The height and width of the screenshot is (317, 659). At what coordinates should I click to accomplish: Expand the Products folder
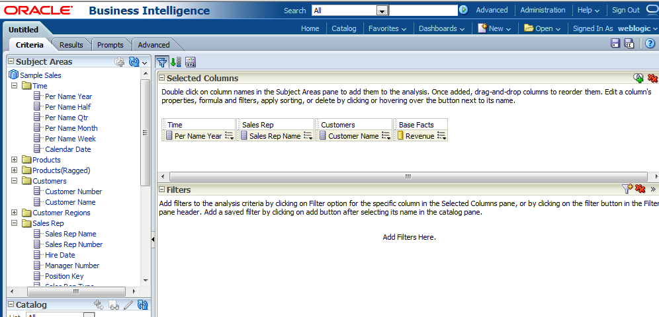(x=15, y=160)
